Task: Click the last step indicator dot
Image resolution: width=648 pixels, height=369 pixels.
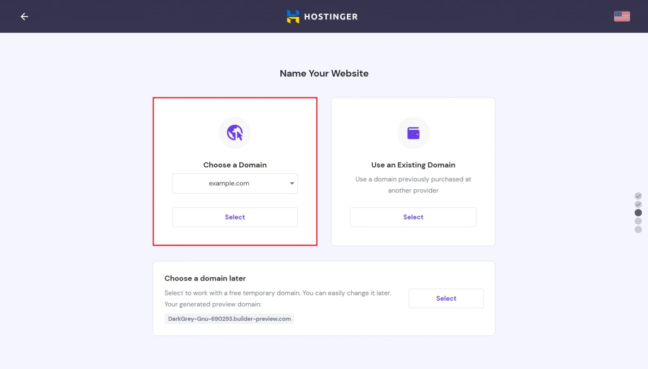Action: 638,229
